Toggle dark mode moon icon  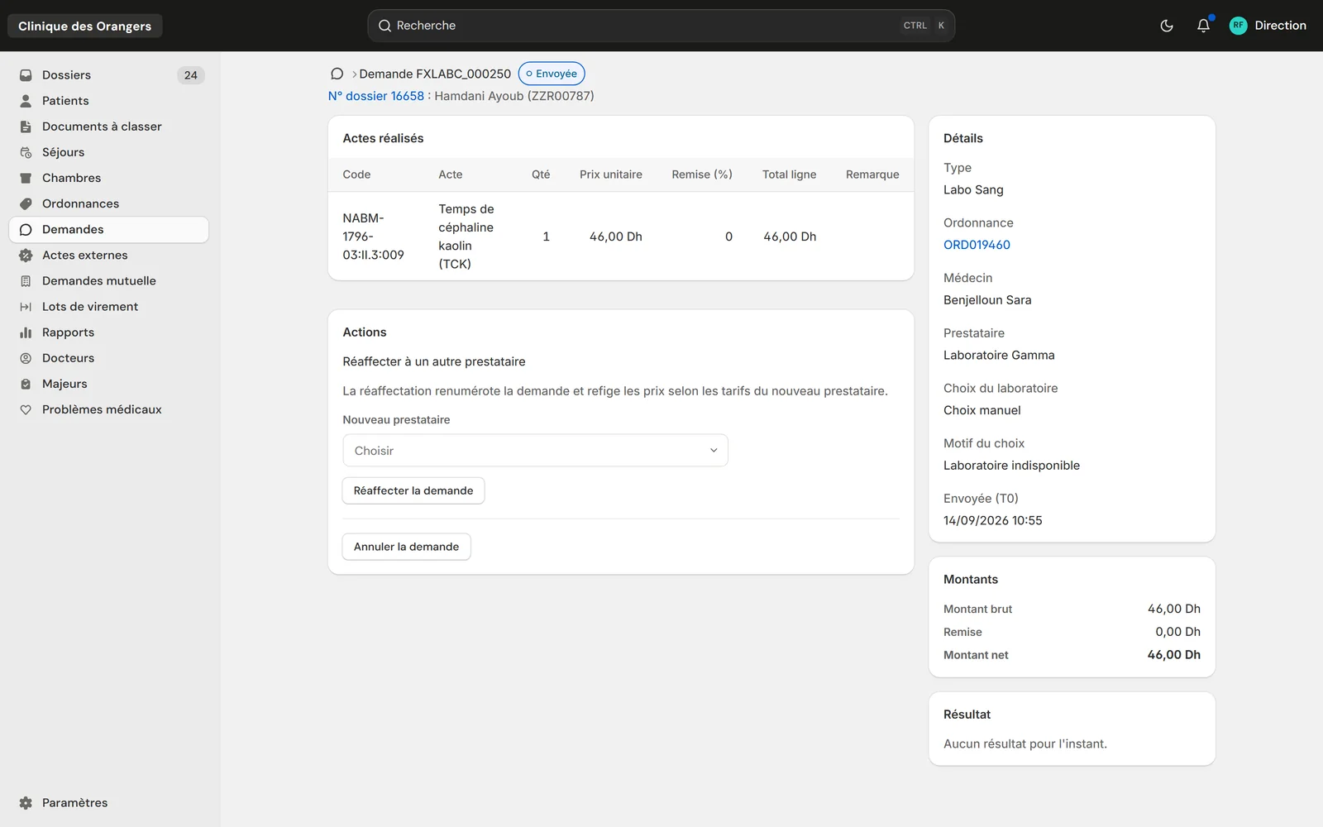[x=1167, y=26]
